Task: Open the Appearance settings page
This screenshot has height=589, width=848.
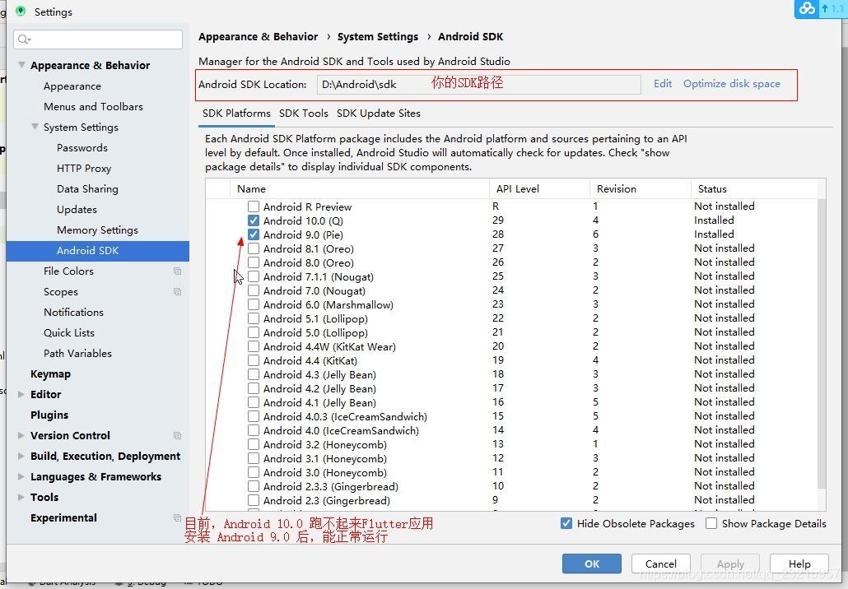Action: click(x=72, y=86)
